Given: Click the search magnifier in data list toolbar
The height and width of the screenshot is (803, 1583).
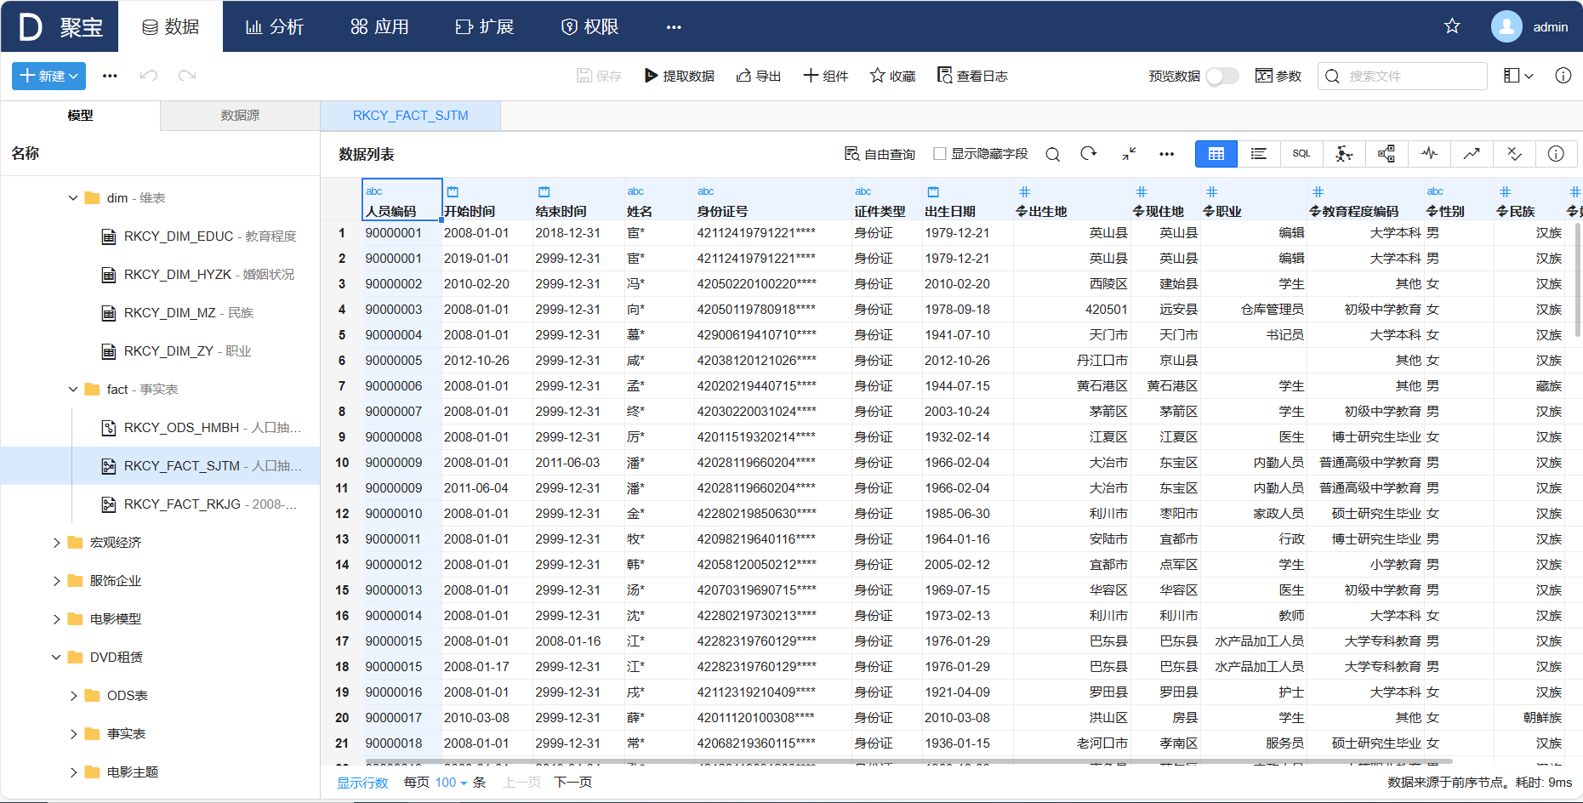Looking at the screenshot, I should [1053, 154].
